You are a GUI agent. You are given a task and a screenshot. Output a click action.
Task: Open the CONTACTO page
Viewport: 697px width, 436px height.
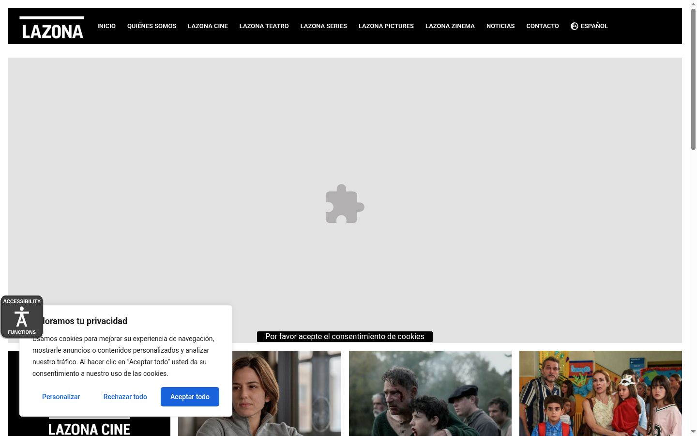tap(543, 26)
